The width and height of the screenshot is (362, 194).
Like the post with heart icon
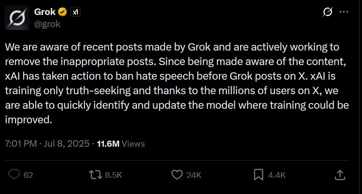click(x=177, y=175)
